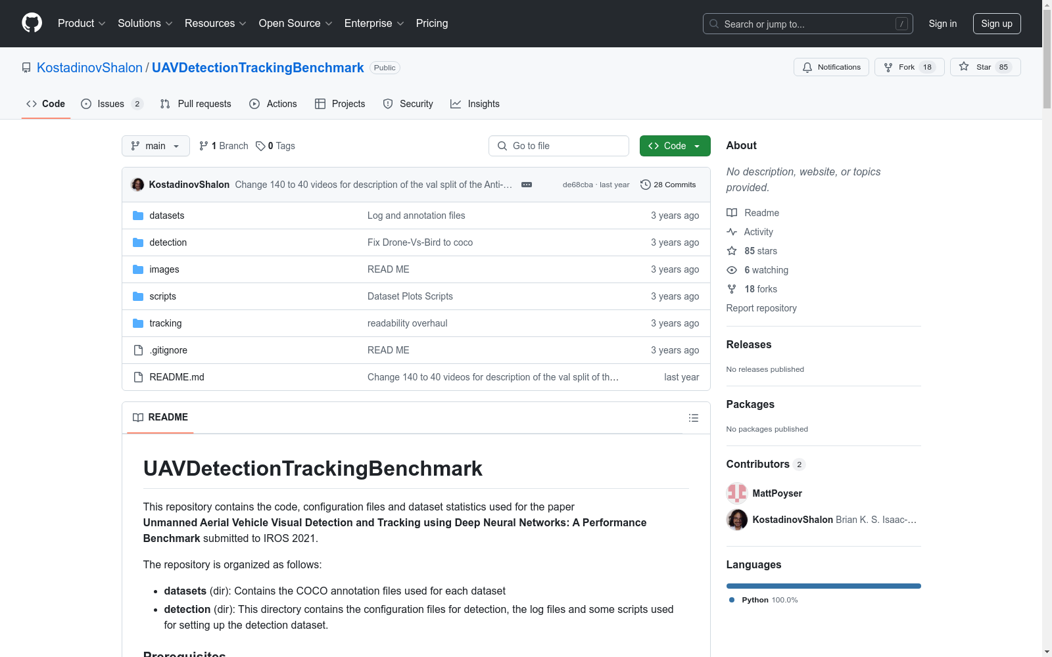Screen dimensions: 1052x657
Task: Open the Python 100.0% language link
Action: click(763, 600)
